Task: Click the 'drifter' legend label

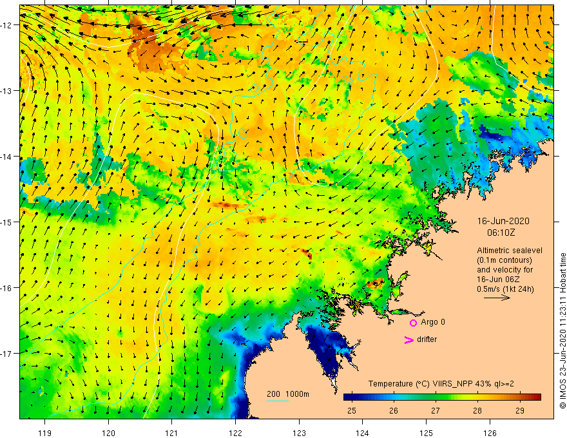Action: pos(427,339)
